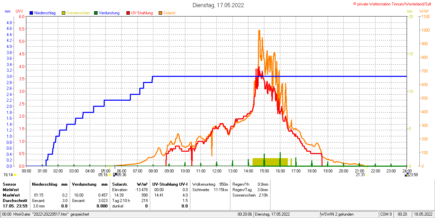Click the COM 9 status bar field

coord(386,214)
